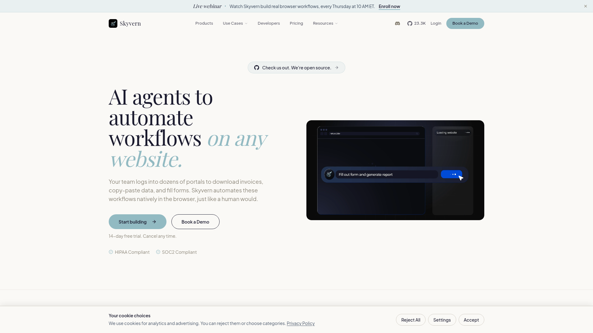Open the Pricing page
Image resolution: width=593 pixels, height=333 pixels.
pyautogui.click(x=296, y=23)
